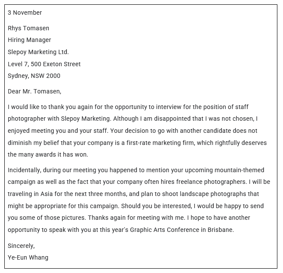The width and height of the screenshot is (283, 273).
Task: Click the closing "Sincerely,"
Action: tap(21, 246)
